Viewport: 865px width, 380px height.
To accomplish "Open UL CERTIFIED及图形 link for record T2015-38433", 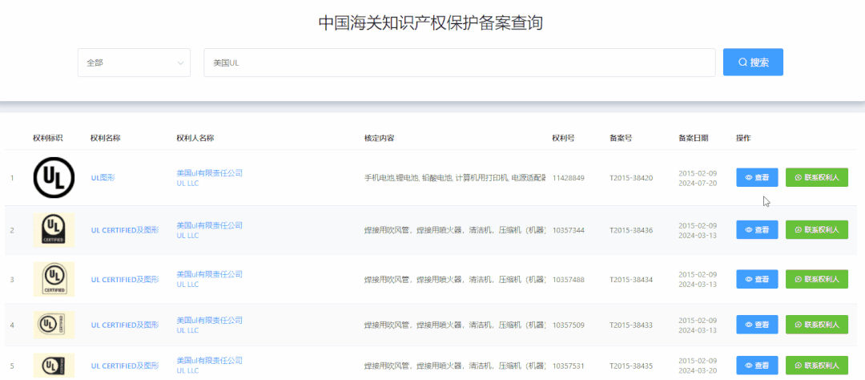I will click(x=125, y=325).
